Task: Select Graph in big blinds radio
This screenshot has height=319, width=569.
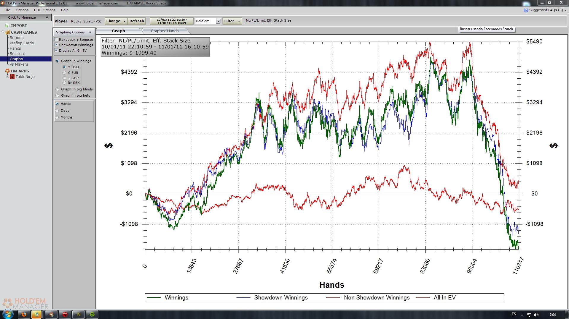Action: [57, 89]
